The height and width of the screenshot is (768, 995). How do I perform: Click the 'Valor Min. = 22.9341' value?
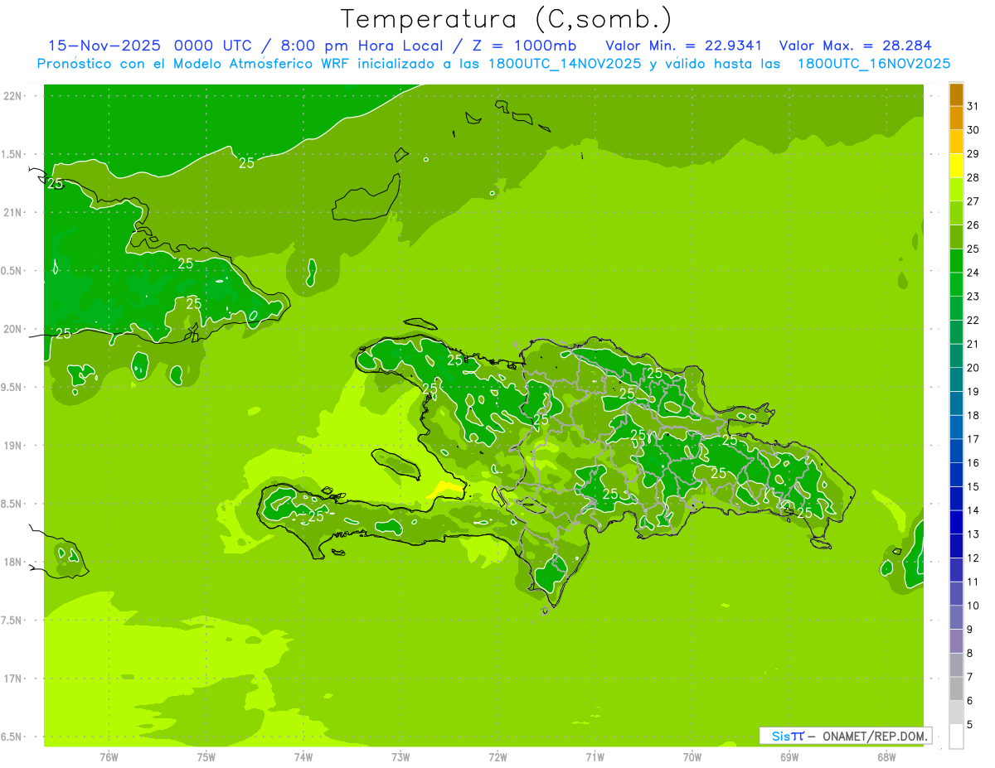(684, 46)
